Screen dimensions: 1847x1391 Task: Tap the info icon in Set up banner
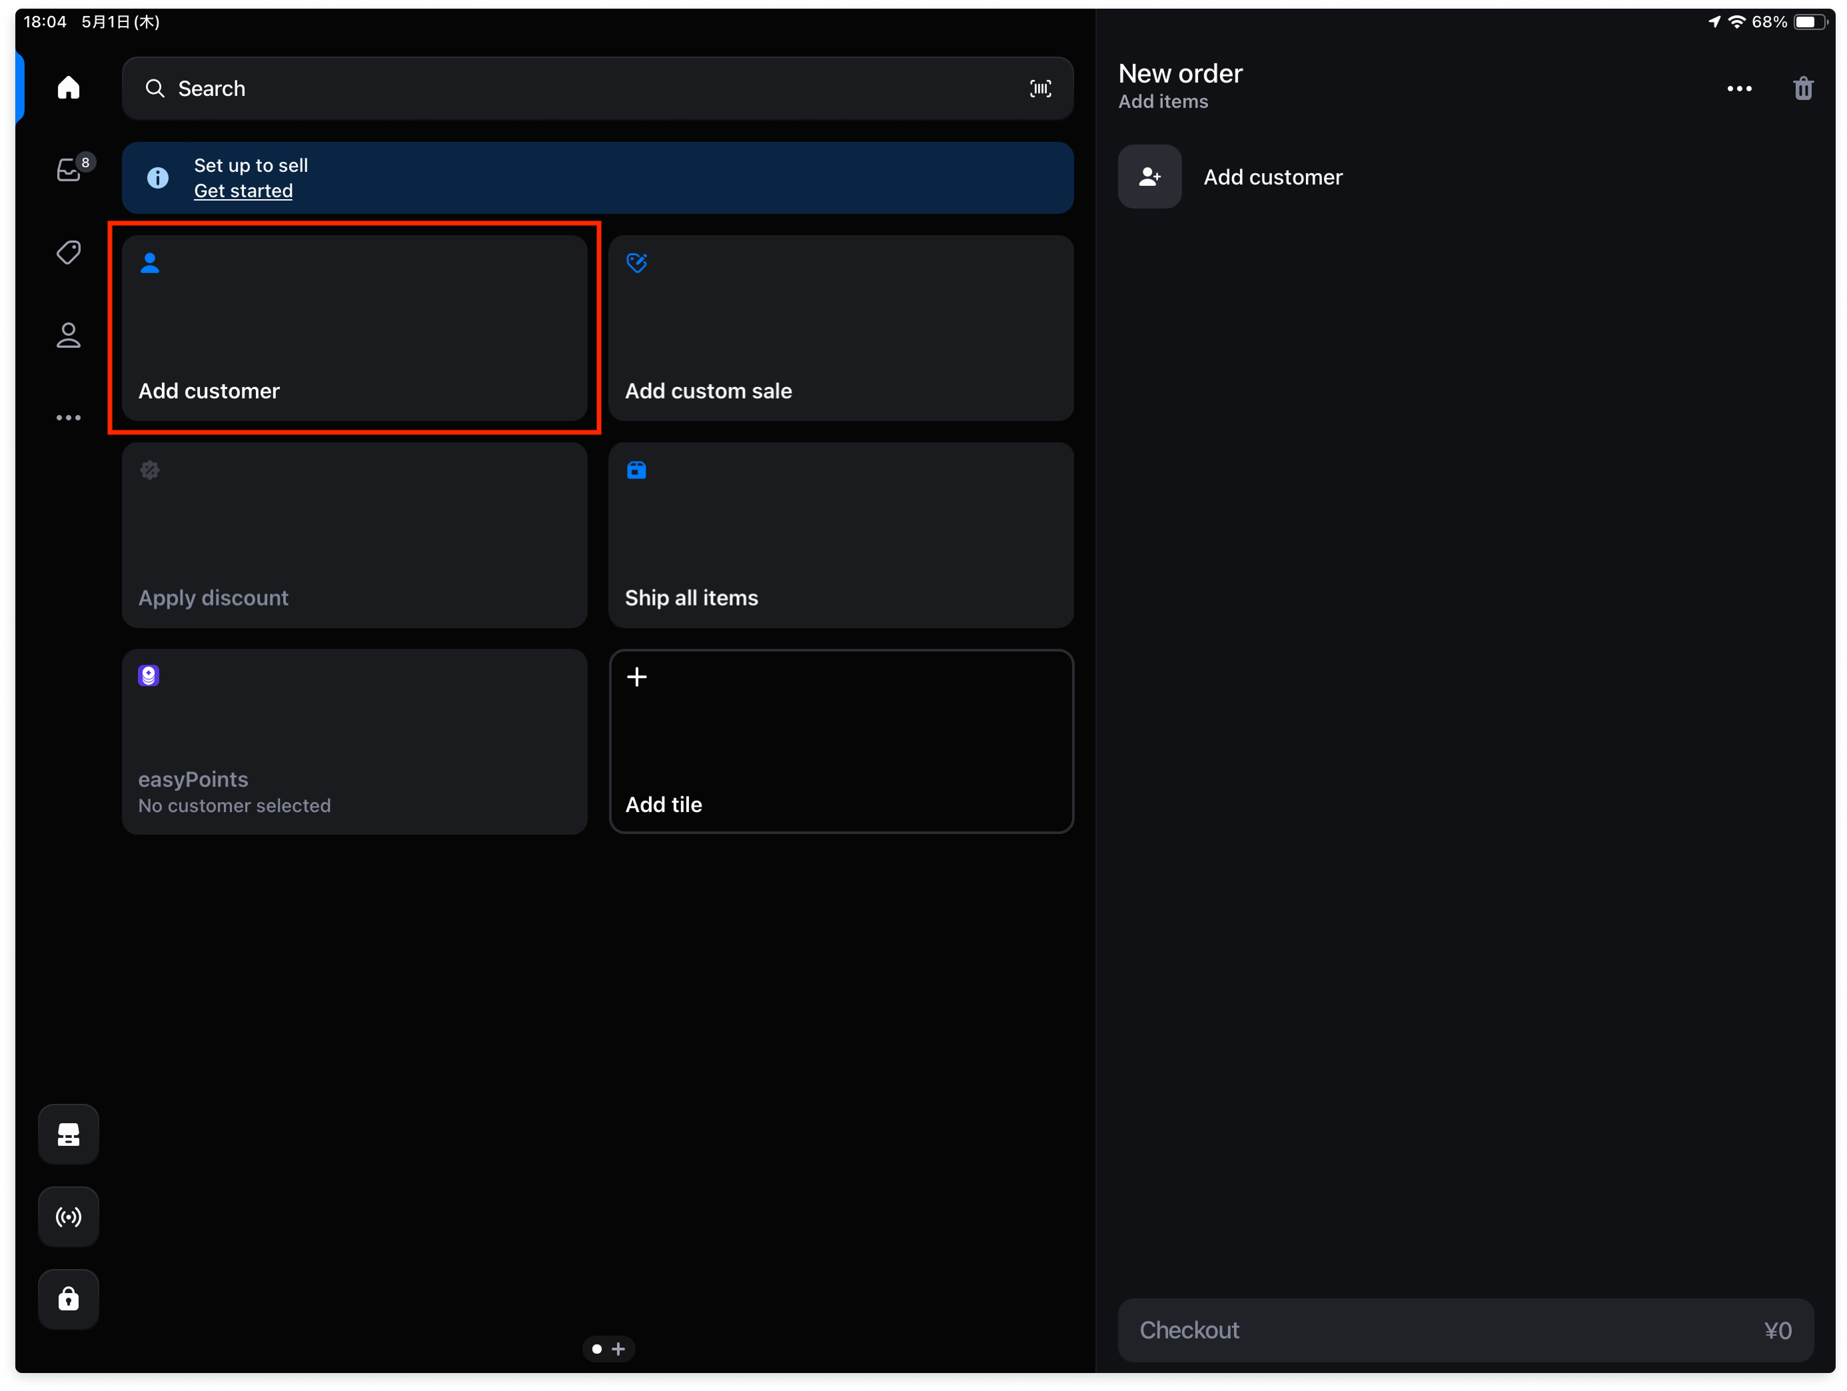point(158,178)
